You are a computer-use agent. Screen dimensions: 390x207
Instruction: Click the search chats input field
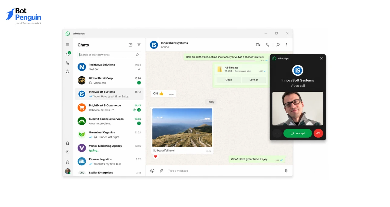point(109,55)
